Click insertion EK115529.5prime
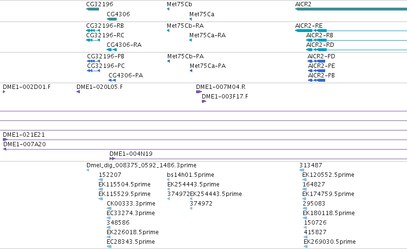407x249 pixels. point(124,194)
